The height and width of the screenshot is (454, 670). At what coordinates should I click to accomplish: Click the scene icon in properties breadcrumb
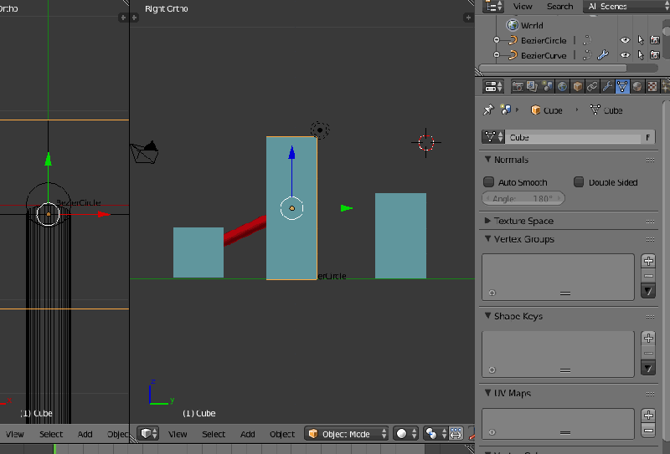click(x=506, y=110)
